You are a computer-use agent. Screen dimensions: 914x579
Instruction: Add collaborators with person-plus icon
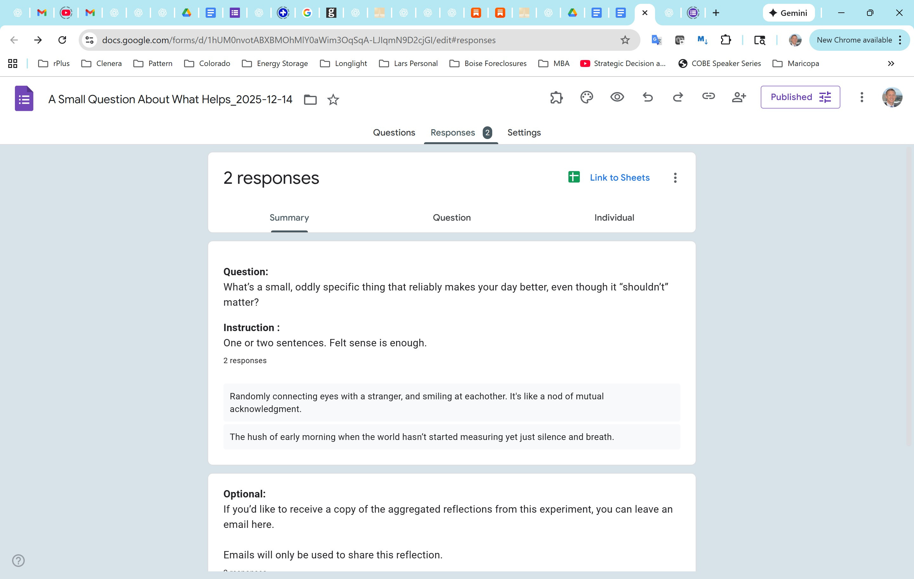pyautogui.click(x=738, y=97)
